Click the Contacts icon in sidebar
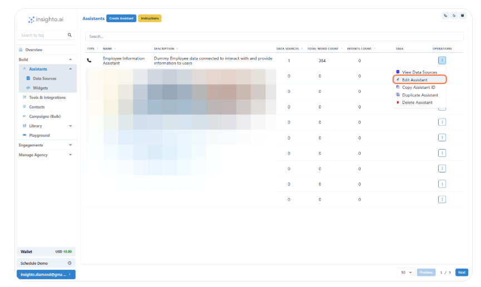 pos(24,107)
